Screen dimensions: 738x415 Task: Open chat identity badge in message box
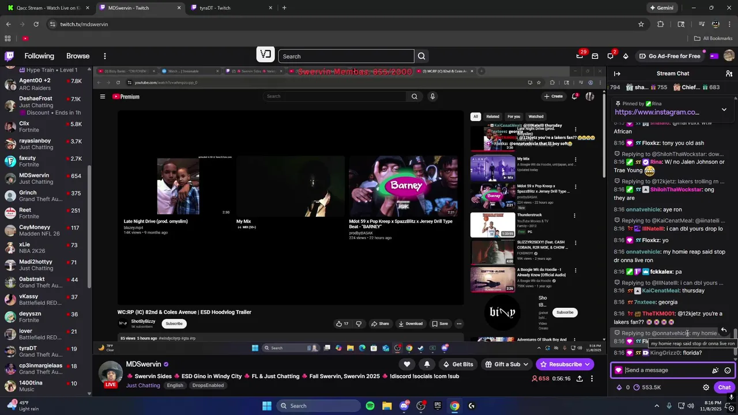pos(619,370)
